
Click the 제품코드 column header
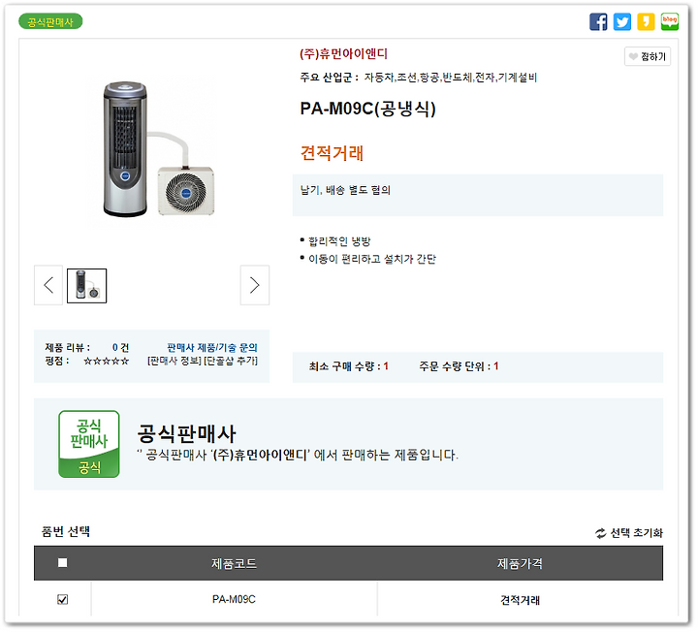pyautogui.click(x=235, y=564)
